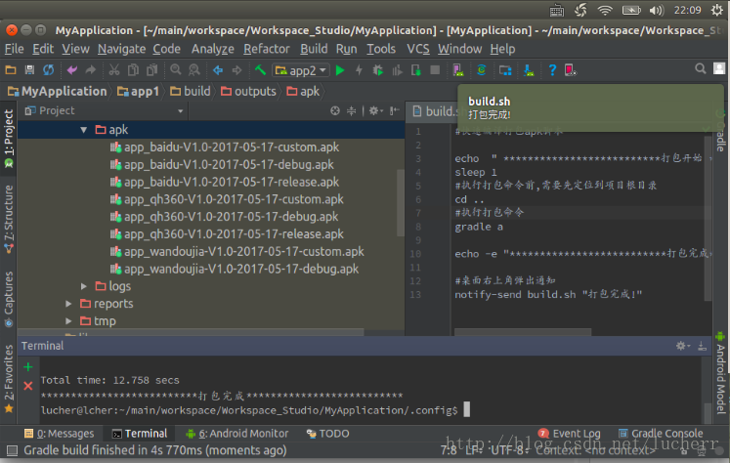The image size is (730, 463).
Task: Click the Synchronize toolbar icon
Action: coord(49,70)
